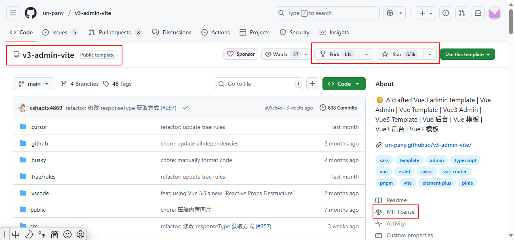This screenshot has height=240, width=514.
Task: Toggle IME half-moon width mode
Action: click(x=29, y=234)
